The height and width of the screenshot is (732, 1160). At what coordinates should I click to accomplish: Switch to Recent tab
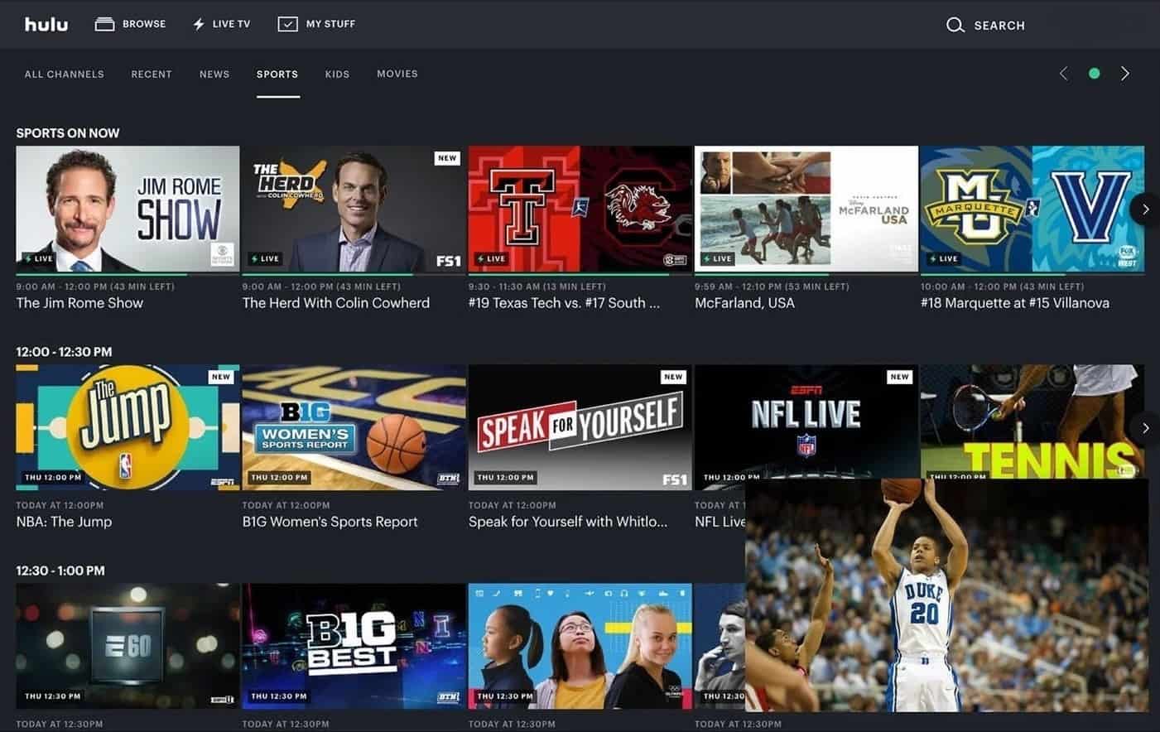click(152, 74)
